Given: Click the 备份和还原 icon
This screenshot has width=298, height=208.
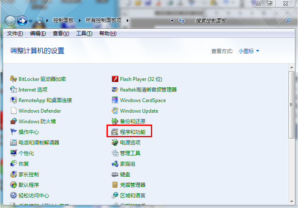Looking at the screenshot, I should coord(115,122).
